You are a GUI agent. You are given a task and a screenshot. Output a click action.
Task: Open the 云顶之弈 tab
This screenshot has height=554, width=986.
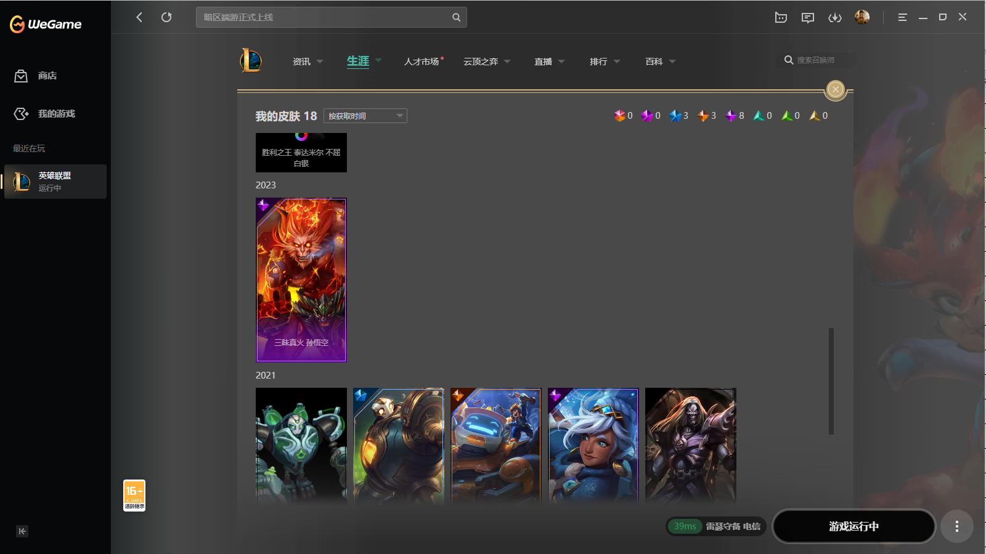point(481,62)
